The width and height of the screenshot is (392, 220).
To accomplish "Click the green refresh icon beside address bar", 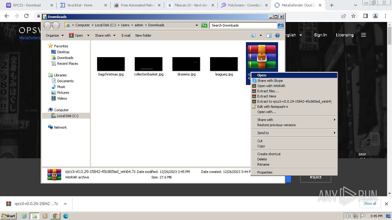I will click(x=204, y=25).
